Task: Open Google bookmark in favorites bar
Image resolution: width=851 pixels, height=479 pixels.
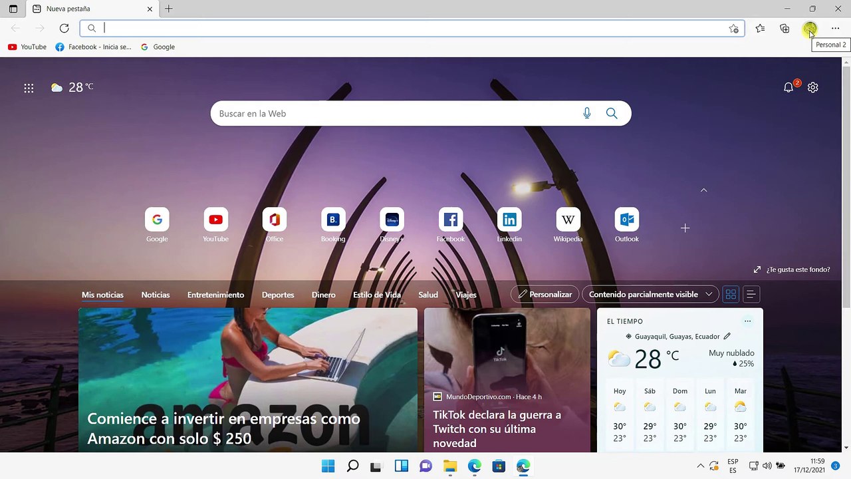Action: tap(158, 47)
